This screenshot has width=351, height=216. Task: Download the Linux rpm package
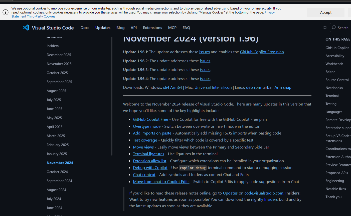[x=257, y=87]
